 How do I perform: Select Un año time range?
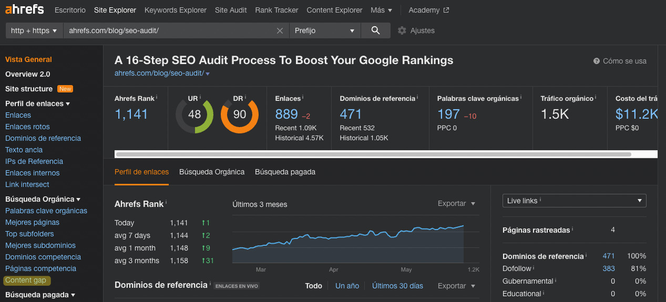coord(347,286)
